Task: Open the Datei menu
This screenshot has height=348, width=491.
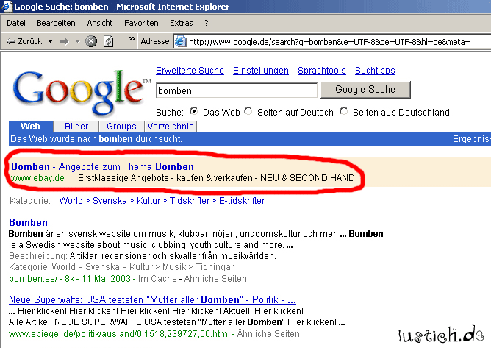Action: 16,23
